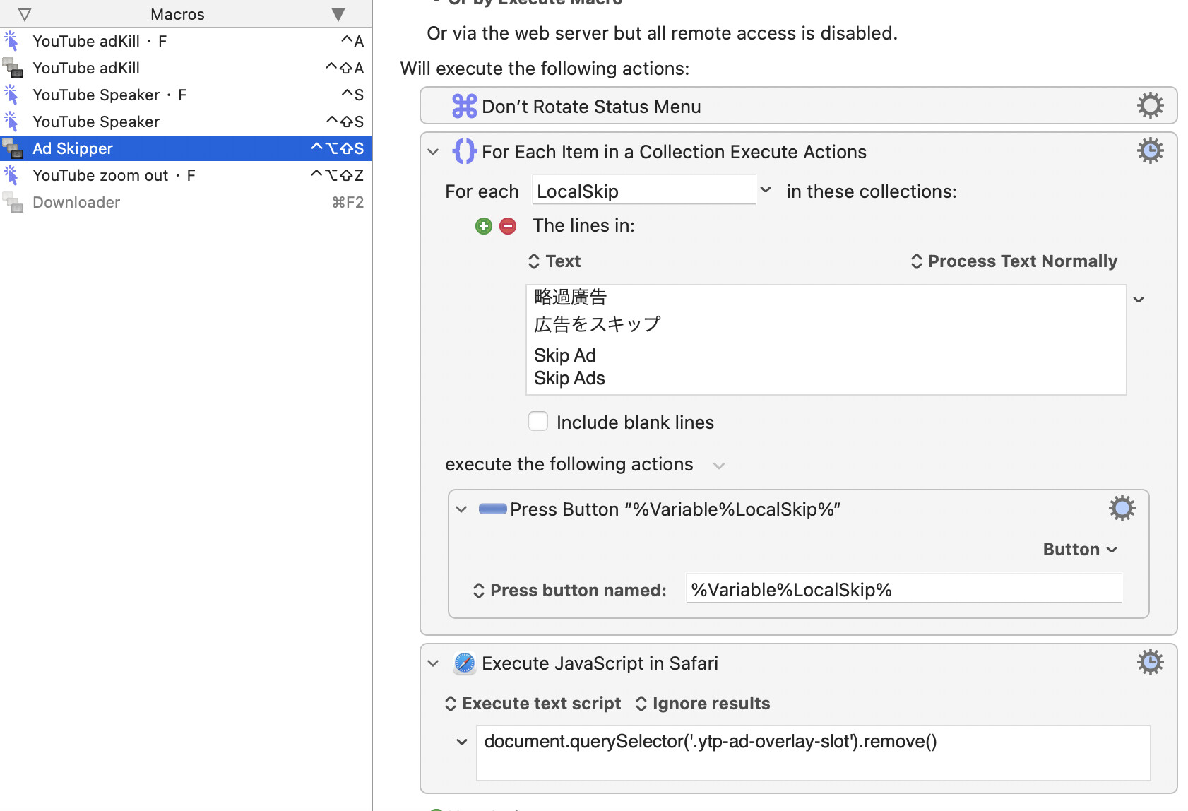This screenshot has width=1188, height=811.
Task: Select YouTube zoom out · F macro
Action: pyautogui.click(x=186, y=175)
